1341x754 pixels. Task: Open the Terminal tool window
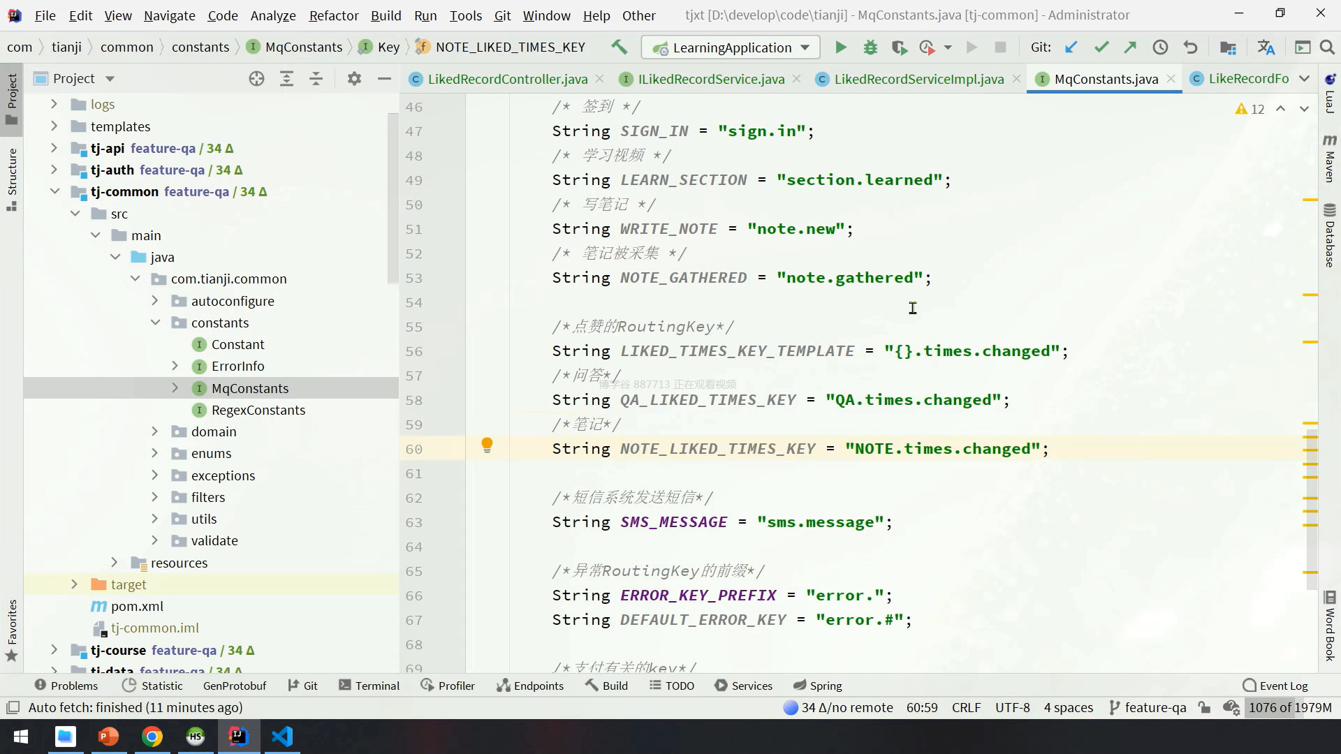(369, 686)
